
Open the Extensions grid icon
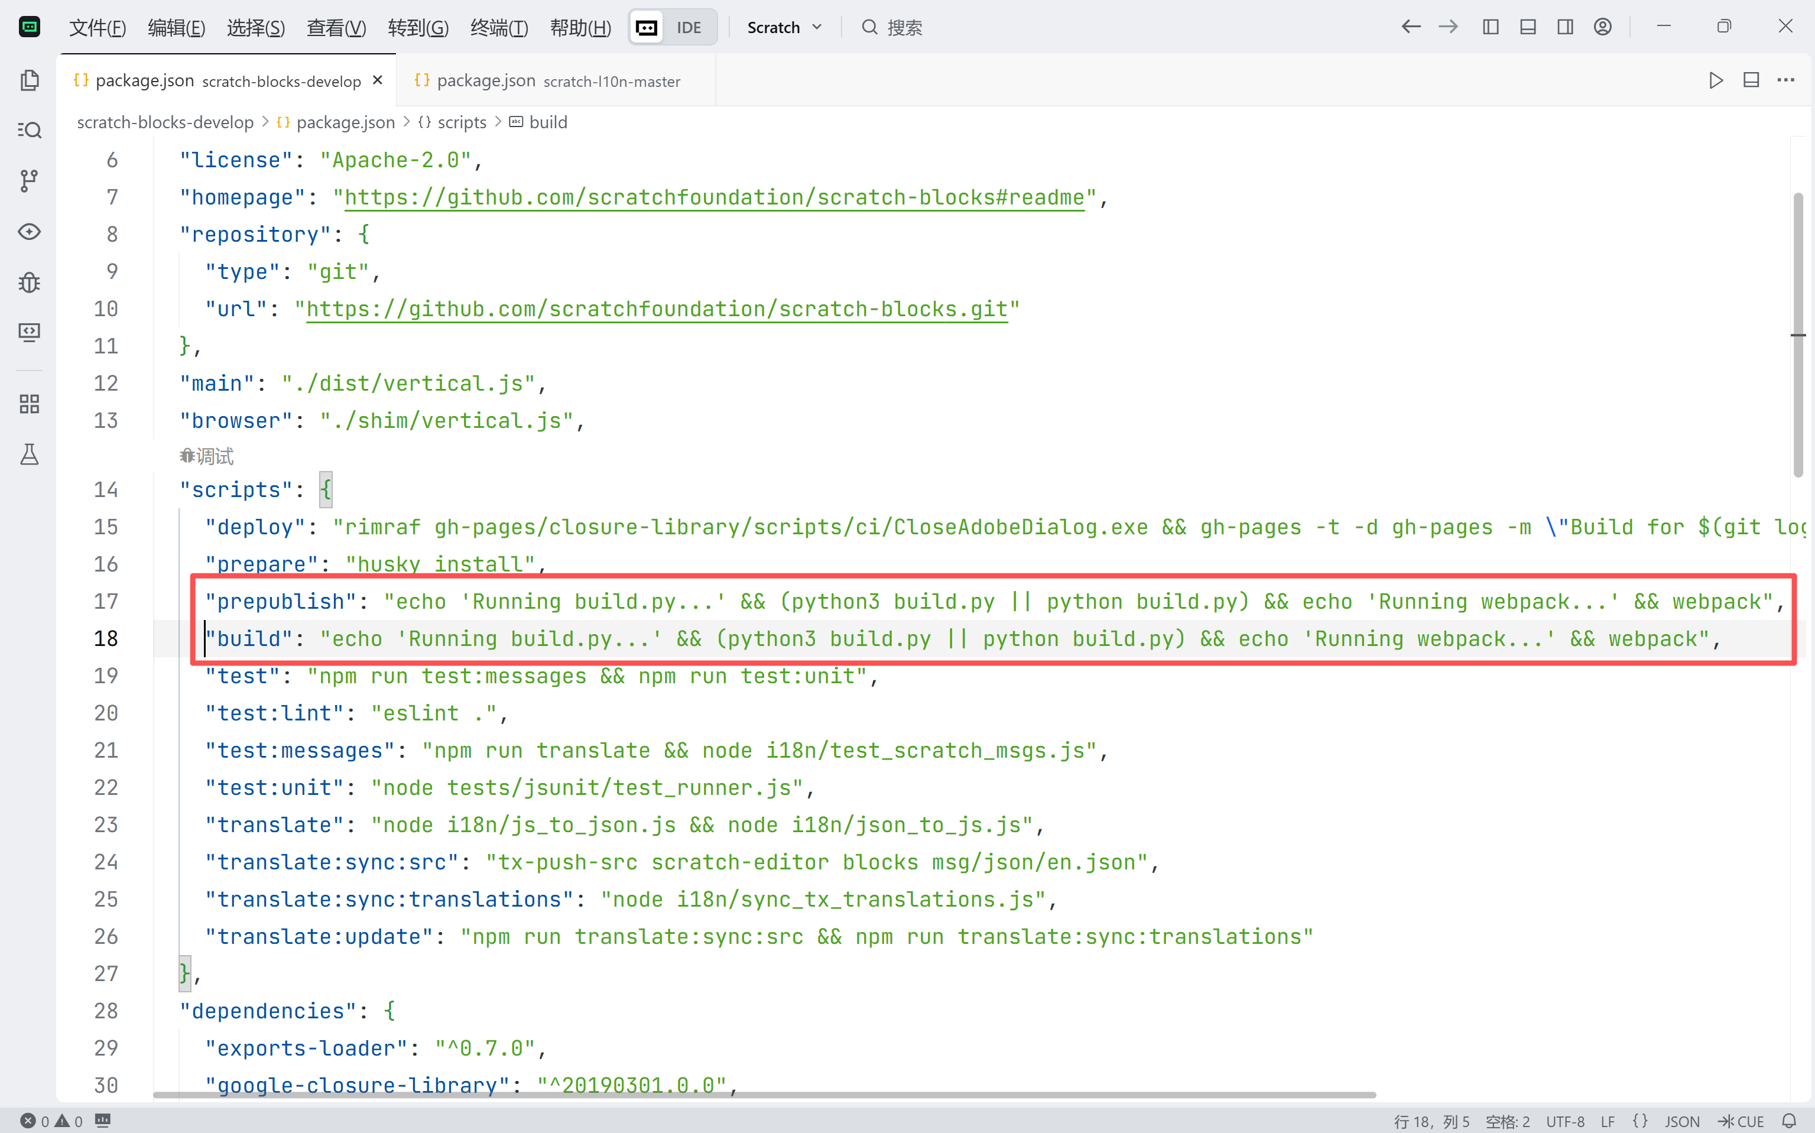click(29, 405)
